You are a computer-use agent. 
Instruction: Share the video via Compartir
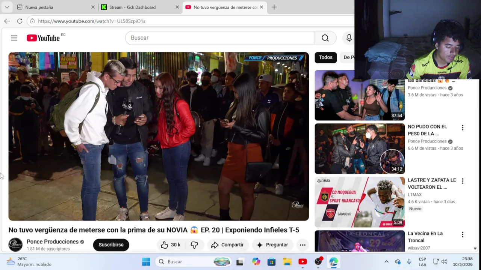tap(227, 245)
